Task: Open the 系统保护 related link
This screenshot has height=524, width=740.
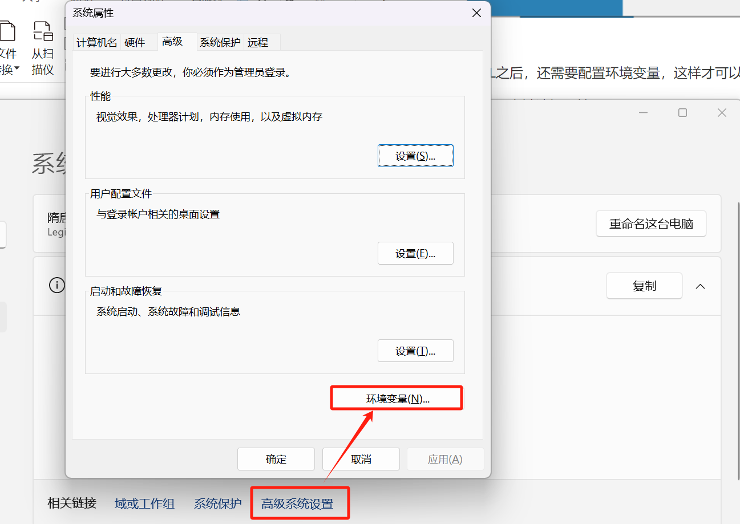Action: 217,503
